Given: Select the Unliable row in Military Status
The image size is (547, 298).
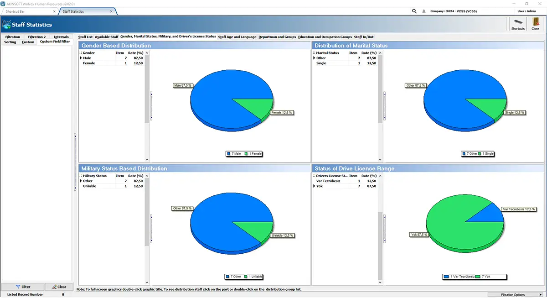Looking at the screenshot, I should pos(112,186).
